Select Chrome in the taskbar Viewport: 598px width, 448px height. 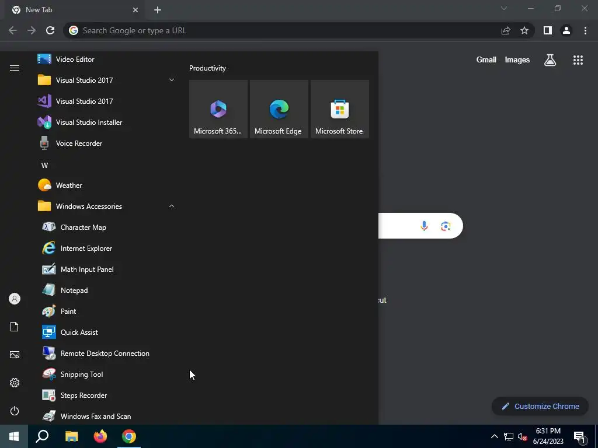click(129, 436)
